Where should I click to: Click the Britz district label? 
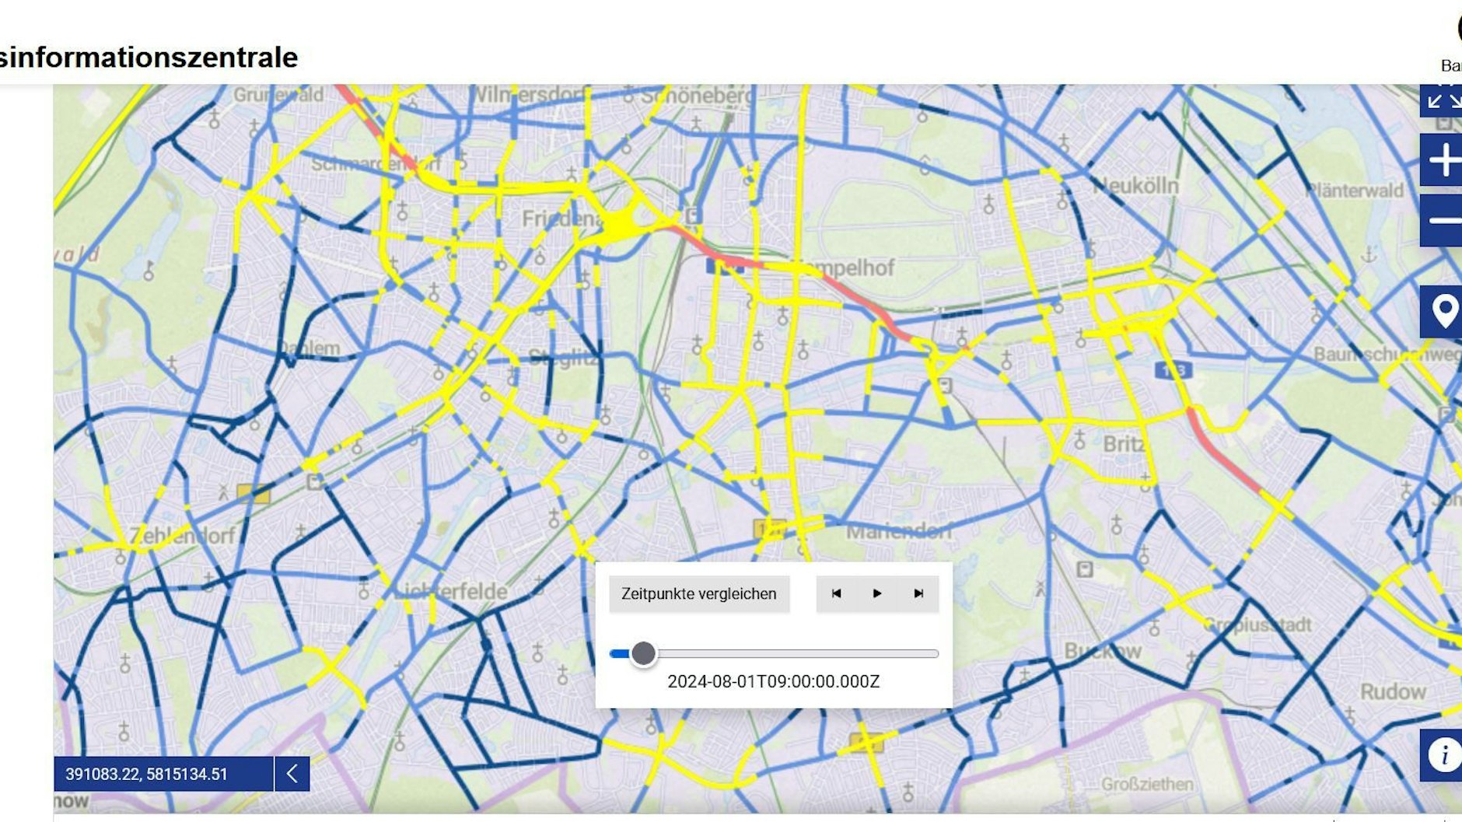coord(1124,444)
